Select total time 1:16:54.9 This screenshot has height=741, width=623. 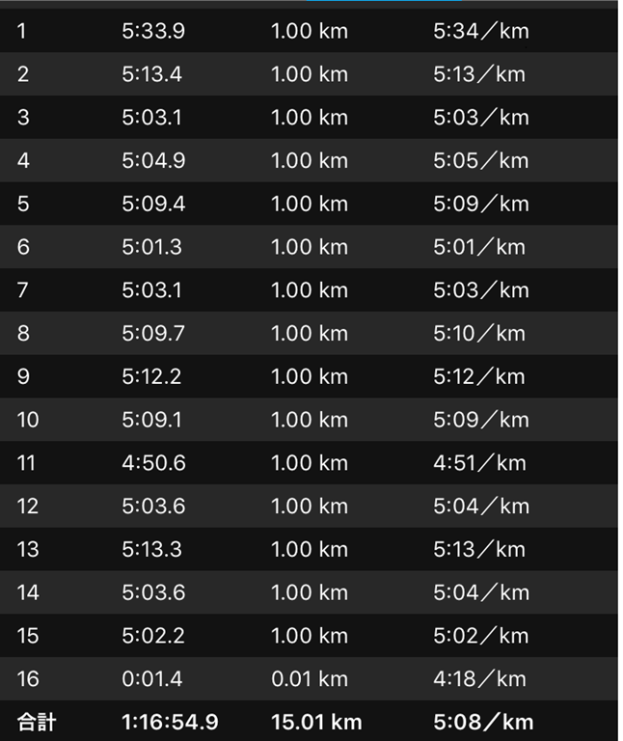click(170, 722)
